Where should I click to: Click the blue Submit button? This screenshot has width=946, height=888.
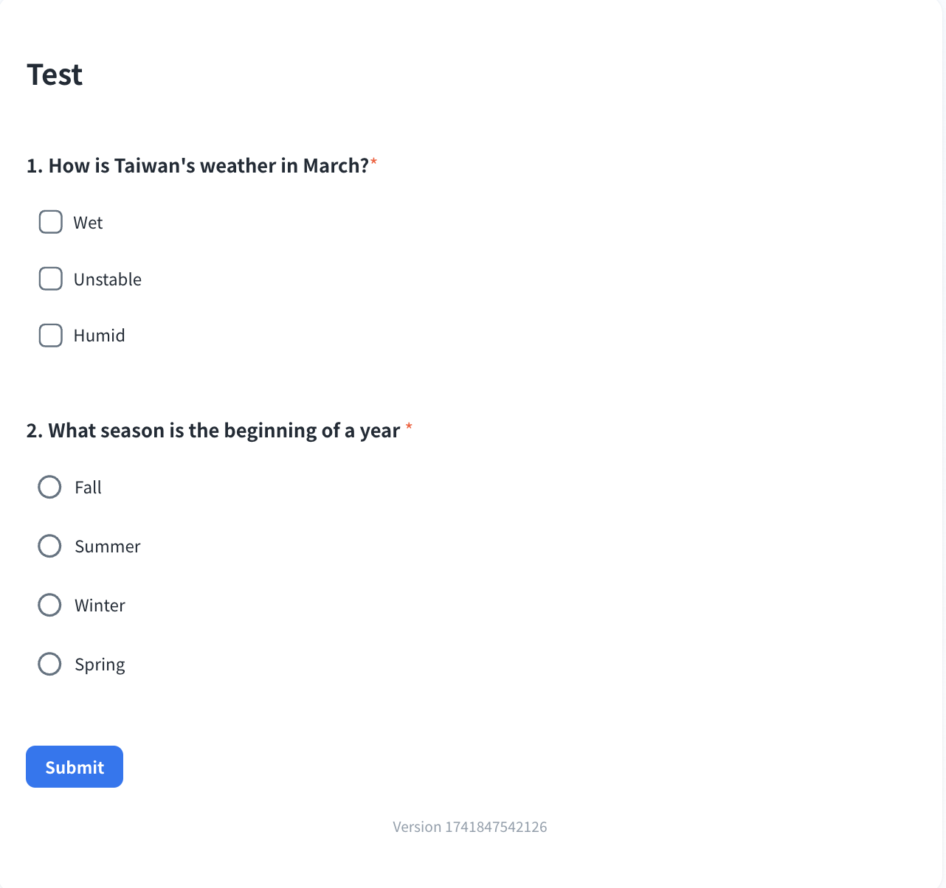pos(75,767)
